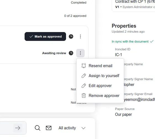Click the bell icon for Resend email
Viewport: 155px width, 139px height.
pos(84,66)
